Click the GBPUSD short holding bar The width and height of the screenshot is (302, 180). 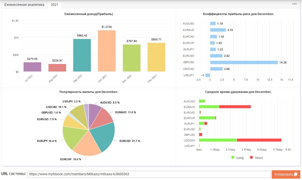click(x=200, y=135)
